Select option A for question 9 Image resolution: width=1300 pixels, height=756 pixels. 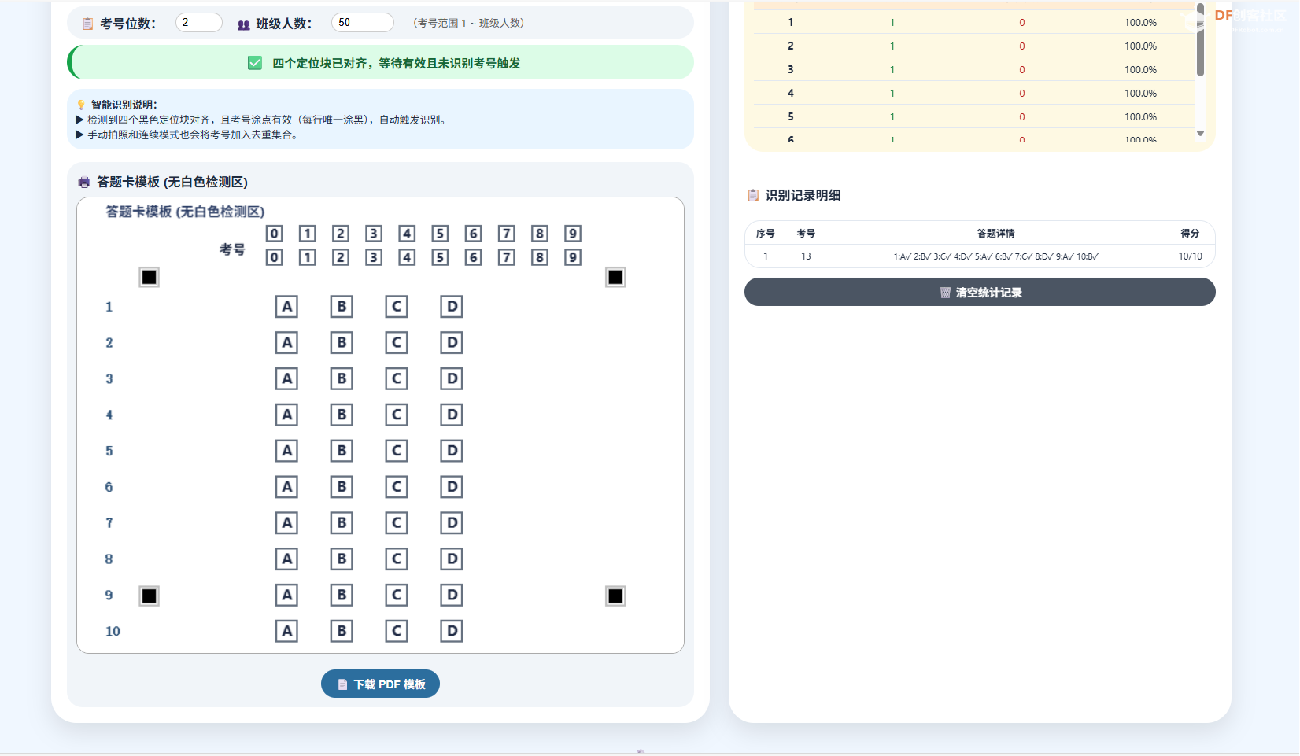(286, 596)
